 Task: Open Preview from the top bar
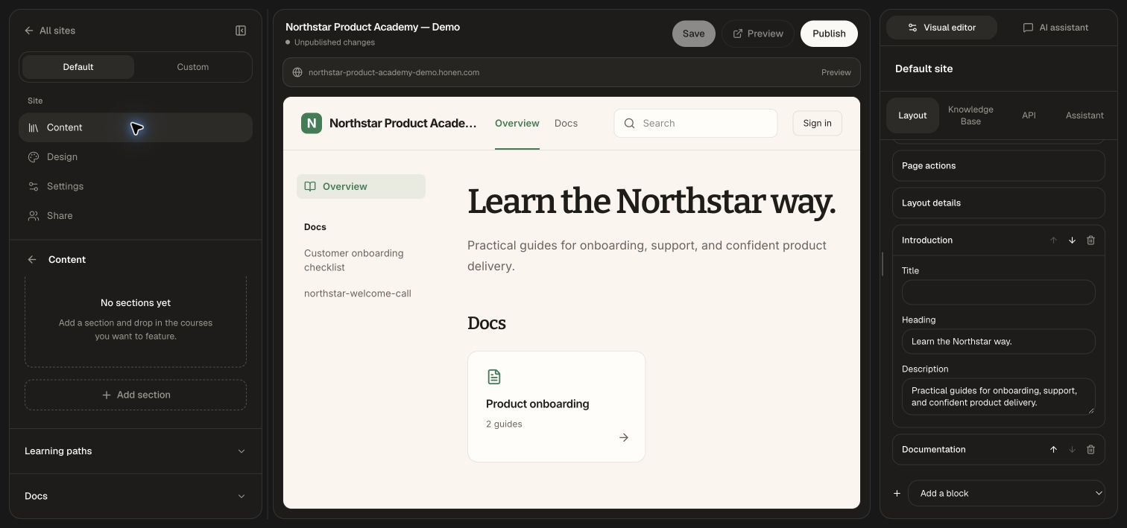(x=758, y=34)
